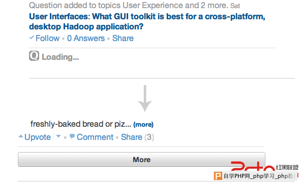Click the orange P icon in the bottom bar
Image resolution: width=300 pixels, height=183 pixels.
[x=218, y=176]
